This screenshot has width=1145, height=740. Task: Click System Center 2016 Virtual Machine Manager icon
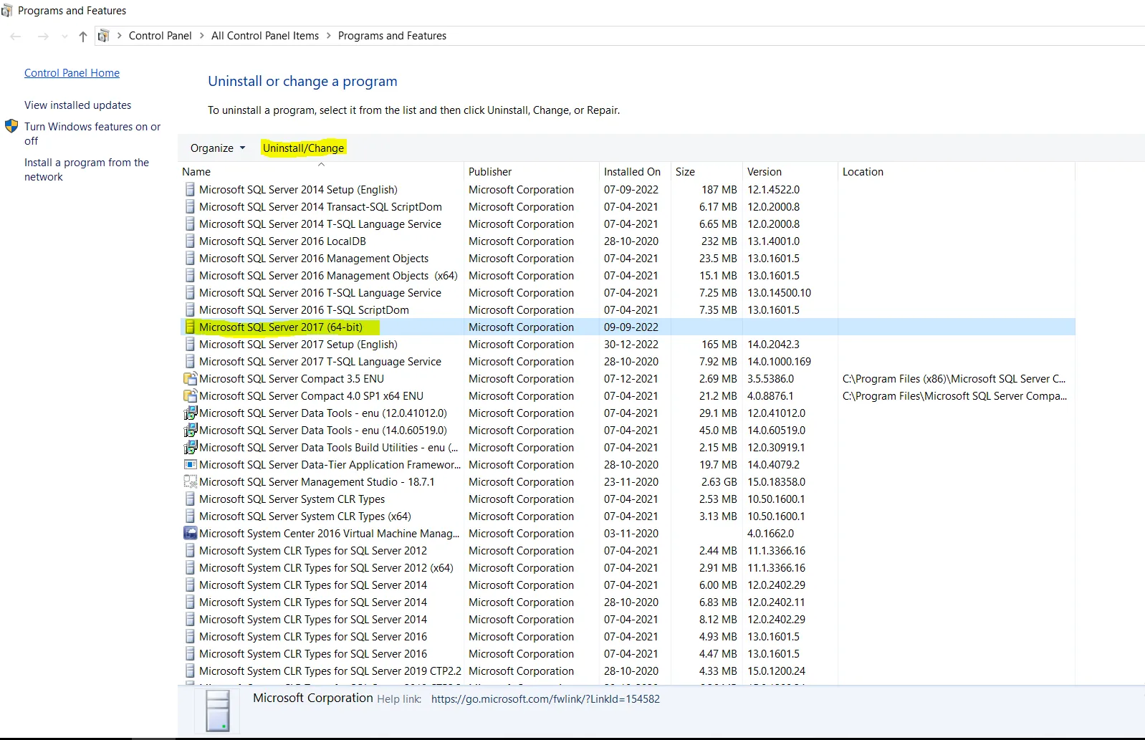tap(191, 534)
